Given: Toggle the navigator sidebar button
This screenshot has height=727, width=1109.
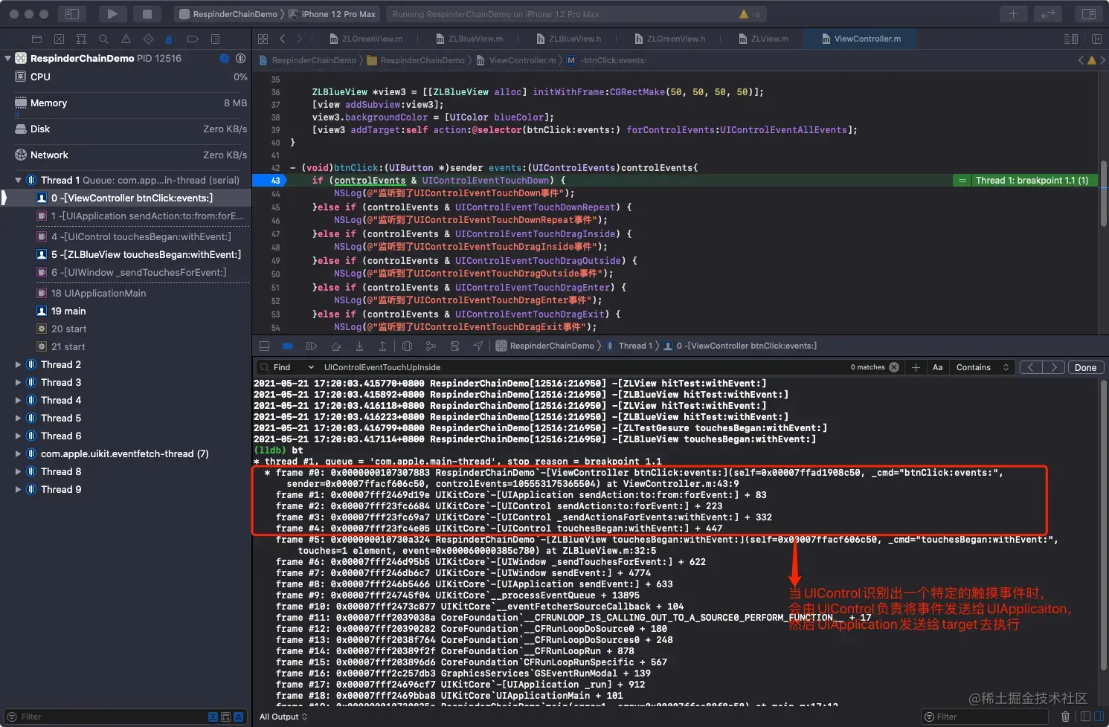Looking at the screenshot, I should [x=72, y=13].
